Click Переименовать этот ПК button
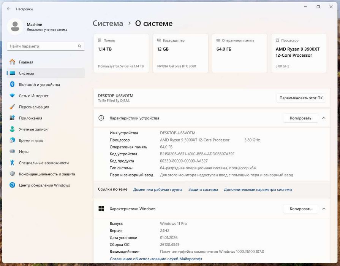 301,98
